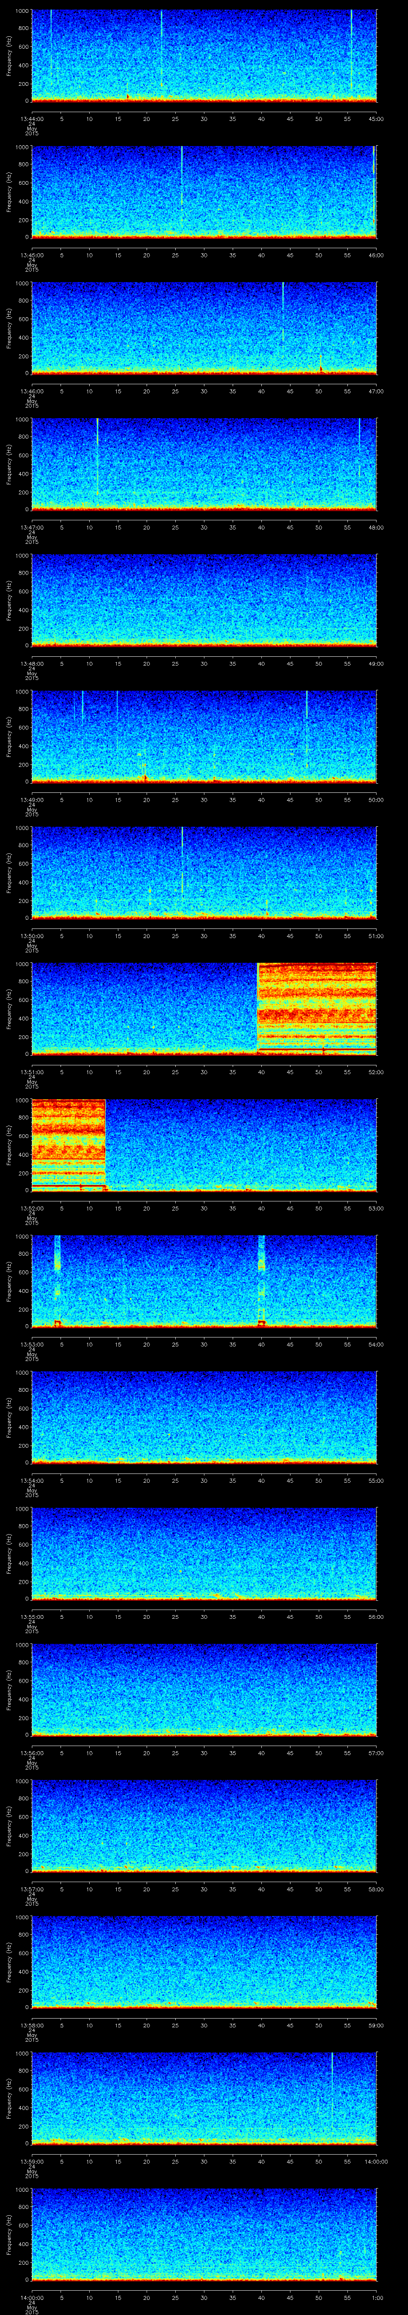Image resolution: width=408 pixels, height=2315 pixels.
Task: Click the spectrogram panel starting at 13:47:00
Action: (x=204, y=464)
